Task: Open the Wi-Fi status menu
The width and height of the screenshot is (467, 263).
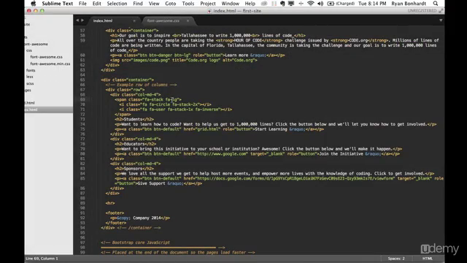Action: click(x=310, y=4)
